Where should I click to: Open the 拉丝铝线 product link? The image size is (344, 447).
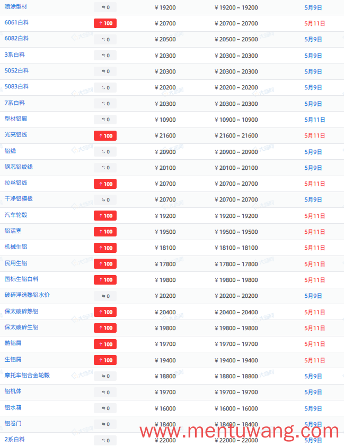(16, 183)
